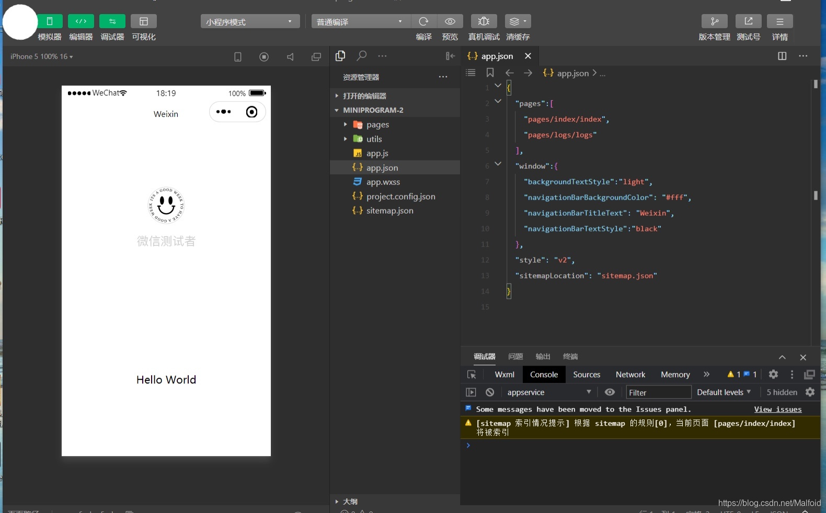The width and height of the screenshot is (826, 513).
Task: Open more sidebar views ellipsis
Action: pyautogui.click(x=383, y=56)
